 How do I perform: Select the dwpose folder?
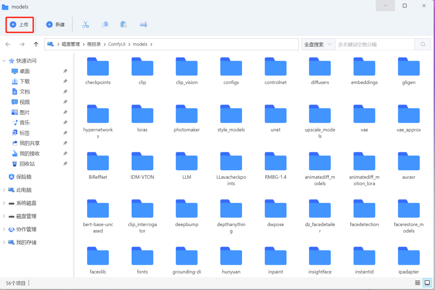275,213
